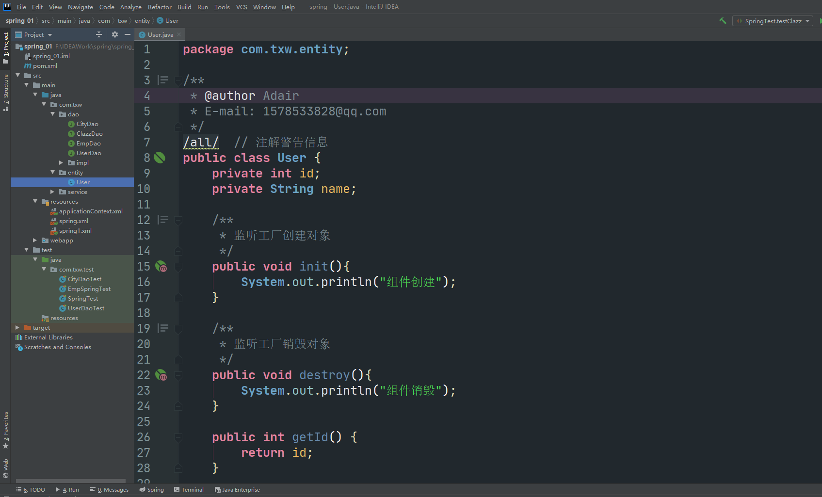Select the User.java editor tab

tap(160, 34)
